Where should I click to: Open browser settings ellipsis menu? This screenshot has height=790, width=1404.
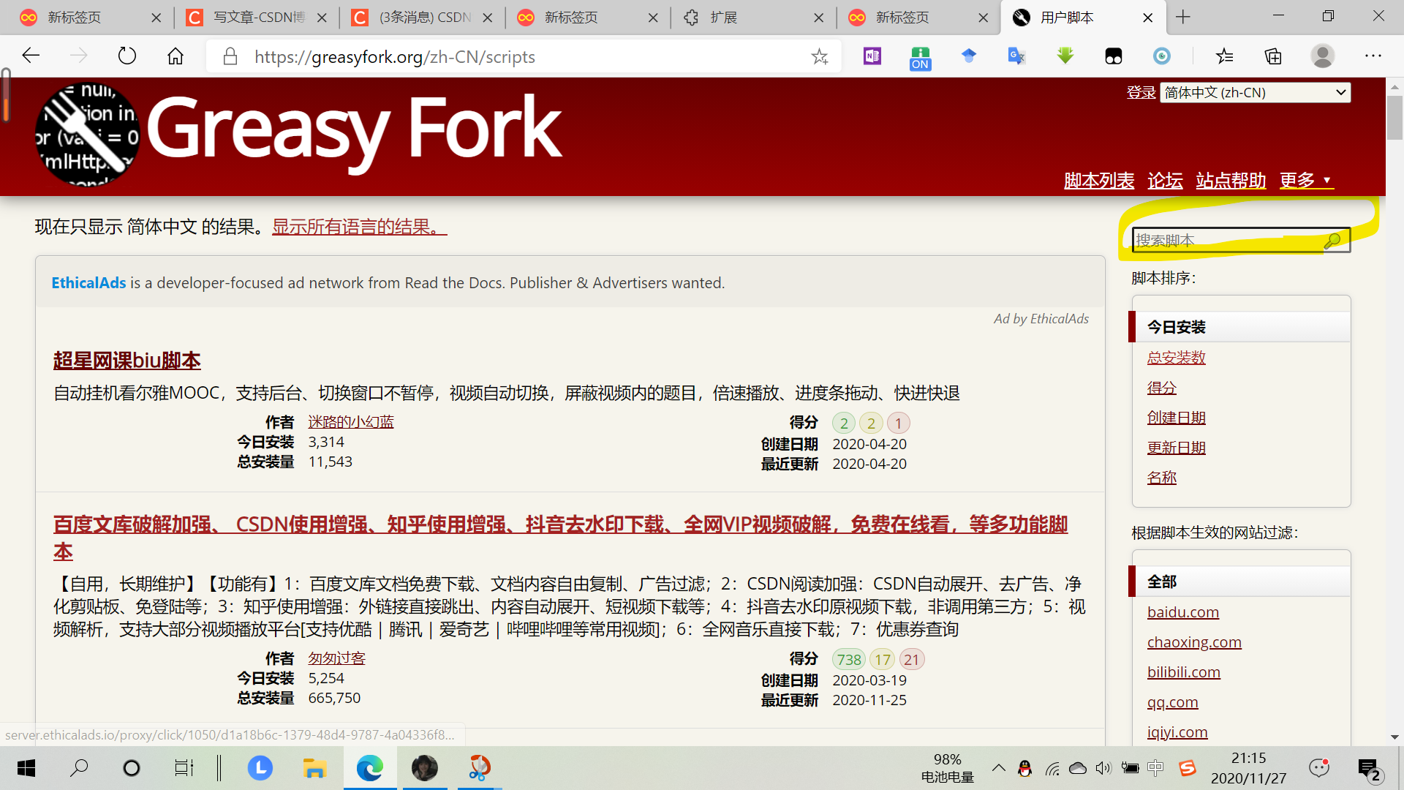pyautogui.click(x=1373, y=56)
